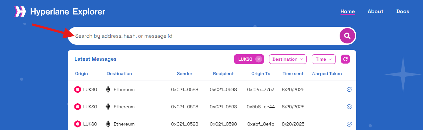423x130 pixels.
Task: Click the Hyperlane Explorer title
Action: tap(68, 12)
